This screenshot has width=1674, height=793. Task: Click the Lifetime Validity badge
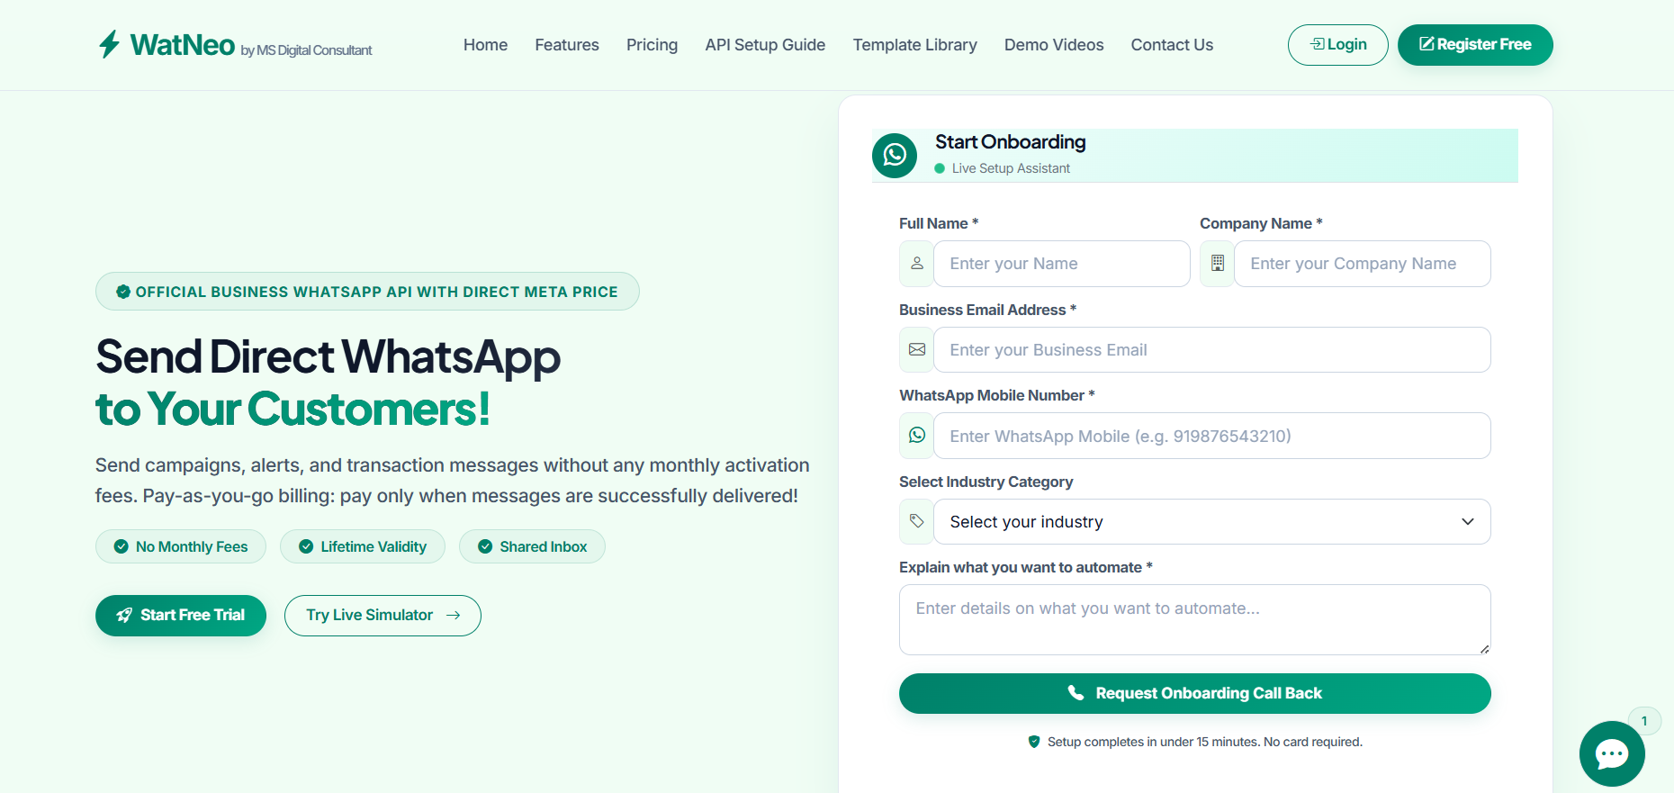[363, 546]
